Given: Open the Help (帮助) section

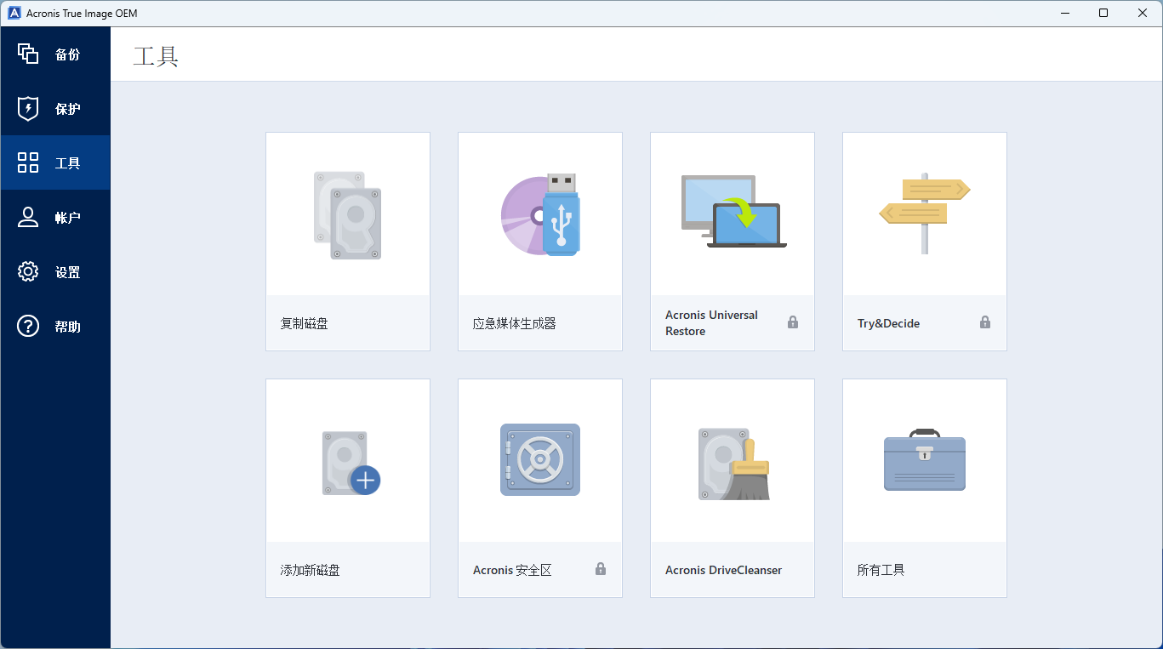Looking at the screenshot, I should pos(55,327).
